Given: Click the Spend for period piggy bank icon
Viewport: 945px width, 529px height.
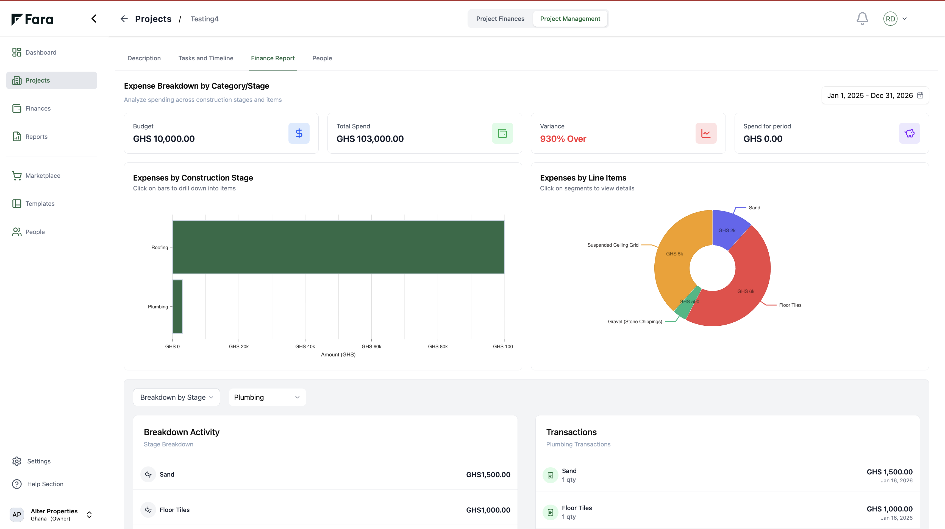Looking at the screenshot, I should 909,133.
